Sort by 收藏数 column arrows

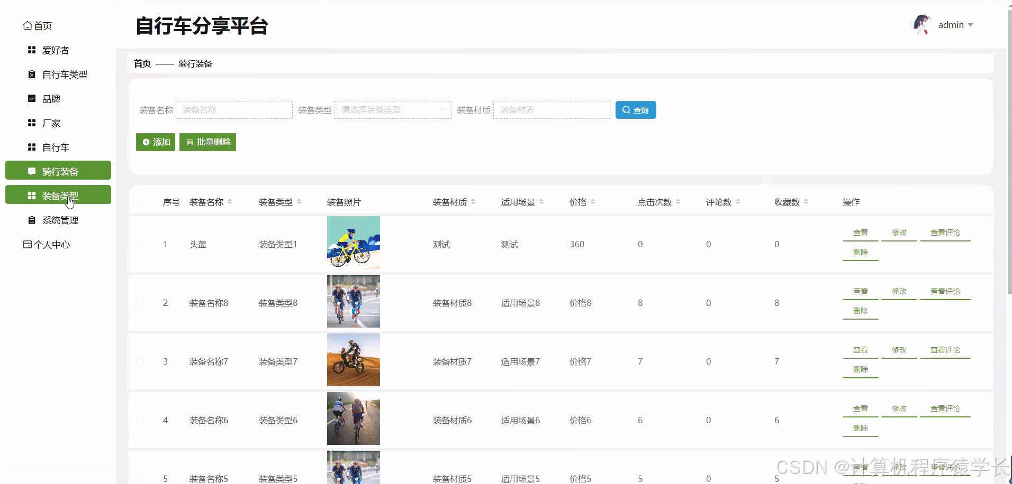click(806, 202)
